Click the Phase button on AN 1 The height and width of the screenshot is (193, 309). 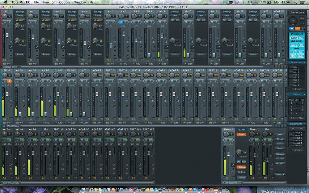[20, 54]
